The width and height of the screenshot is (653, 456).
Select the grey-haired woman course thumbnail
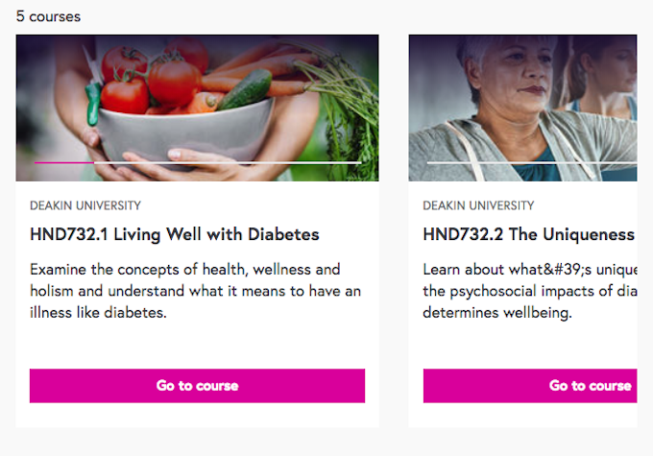(x=522, y=108)
